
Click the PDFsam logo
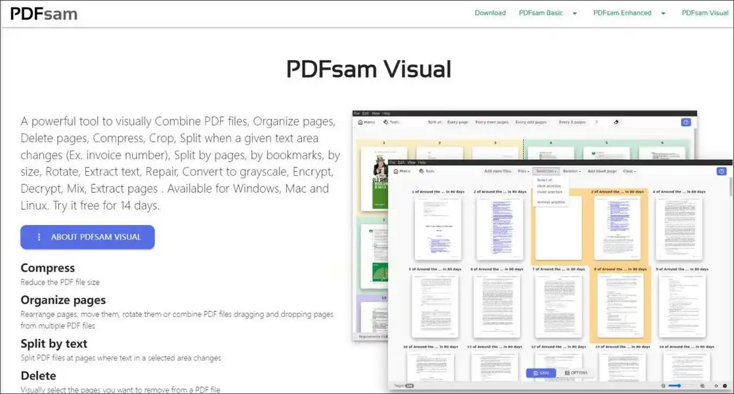click(x=44, y=13)
